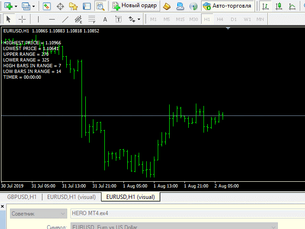Click the EURUSD,H1 chart header prices

tap(51, 31)
